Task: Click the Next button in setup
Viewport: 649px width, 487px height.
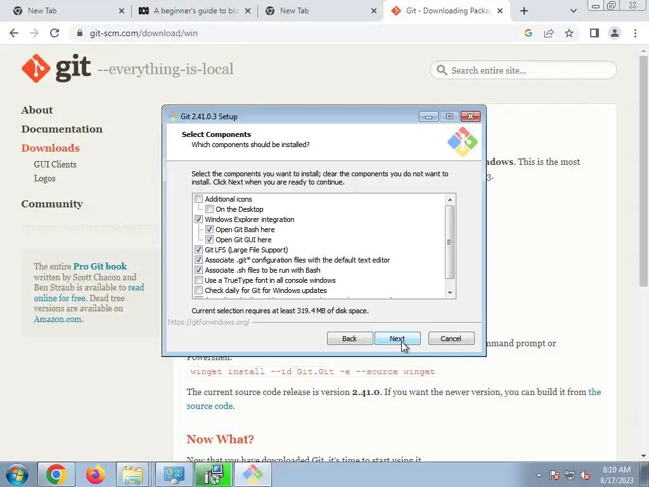Action: (397, 339)
